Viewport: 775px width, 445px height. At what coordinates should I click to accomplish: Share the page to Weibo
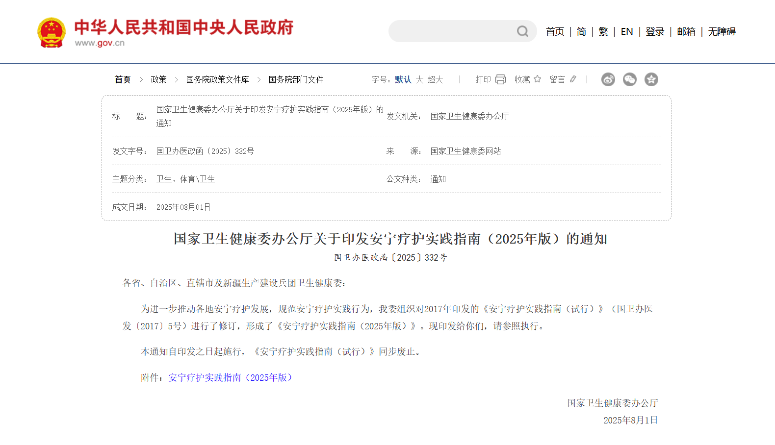pyautogui.click(x=608, y=79)
